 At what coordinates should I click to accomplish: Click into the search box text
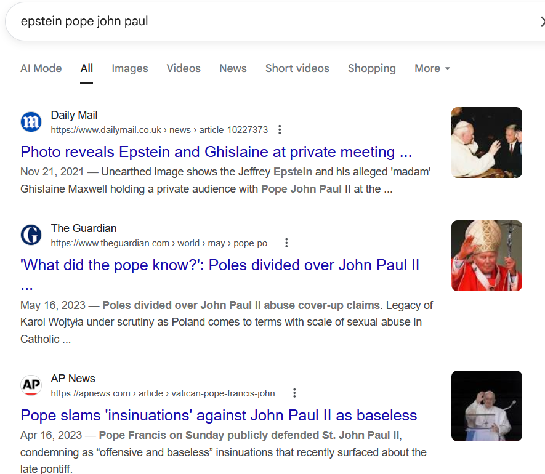84,21
